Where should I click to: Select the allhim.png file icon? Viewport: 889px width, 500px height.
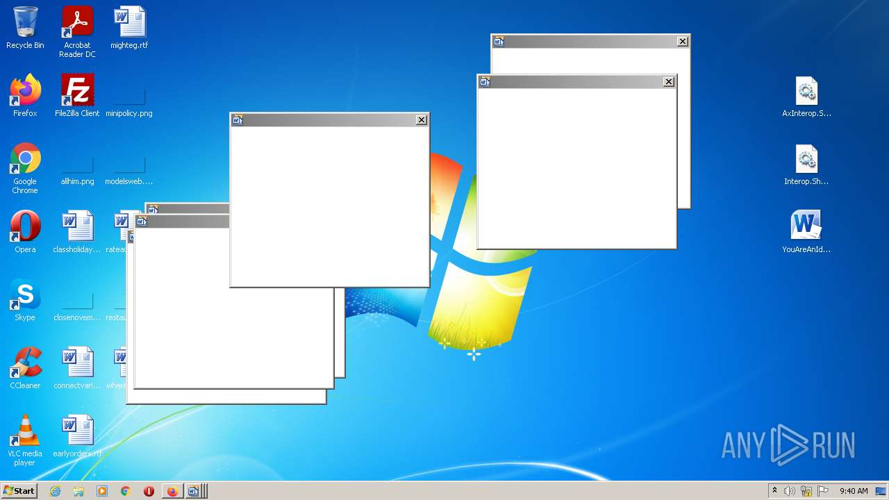pyautogui.click(x=77, y=171)
